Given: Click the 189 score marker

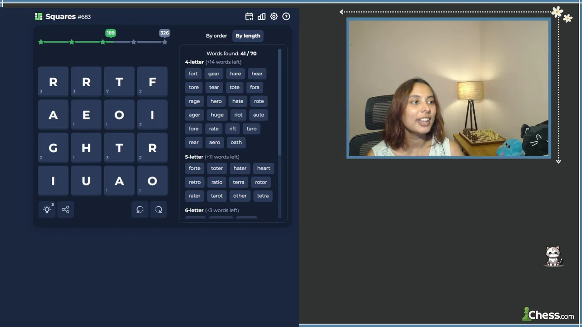Looking at the screenshot, I should (110, 33).
